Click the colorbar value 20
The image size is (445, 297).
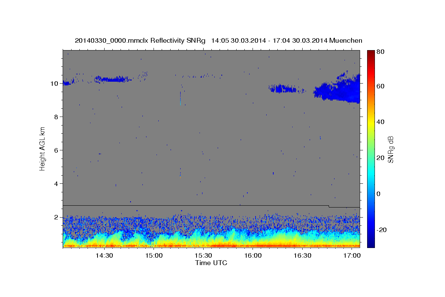(x=381, y=158)
